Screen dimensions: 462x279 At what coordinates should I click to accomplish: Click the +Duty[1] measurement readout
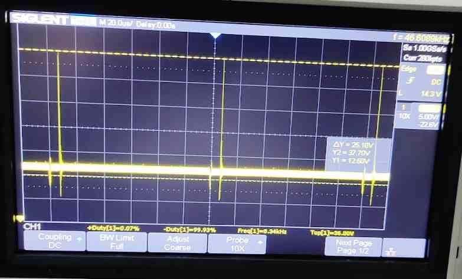tap(113, 228)
